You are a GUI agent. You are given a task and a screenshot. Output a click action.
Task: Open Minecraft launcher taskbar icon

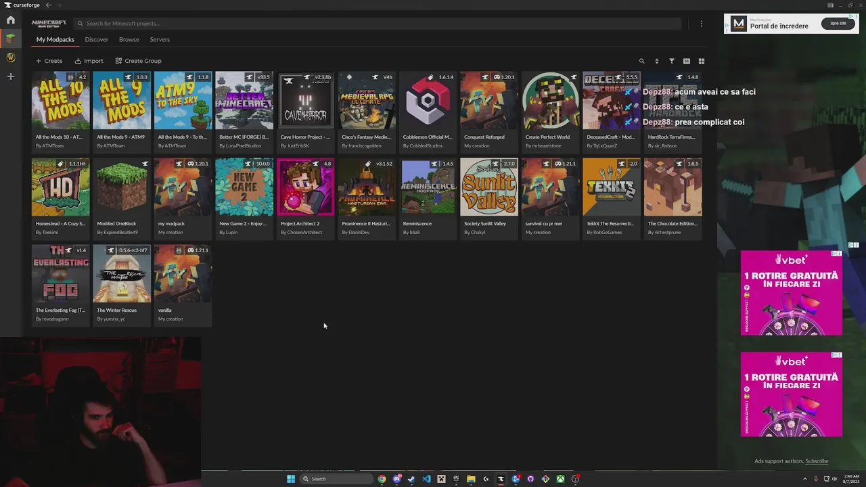click(441, 479)
